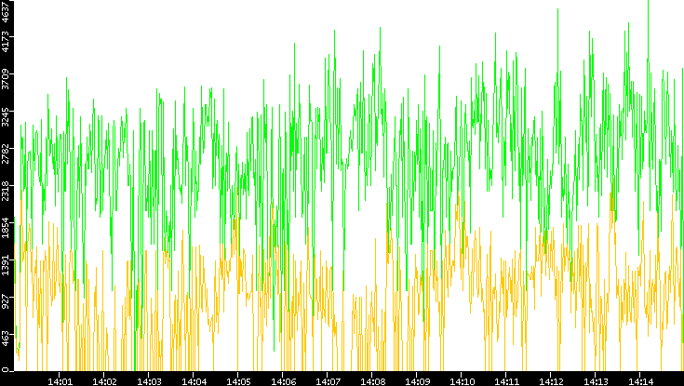Click the 4637 value on vertical axis
The height and width of the screenshot is (386, 684).
pos(6,10)
